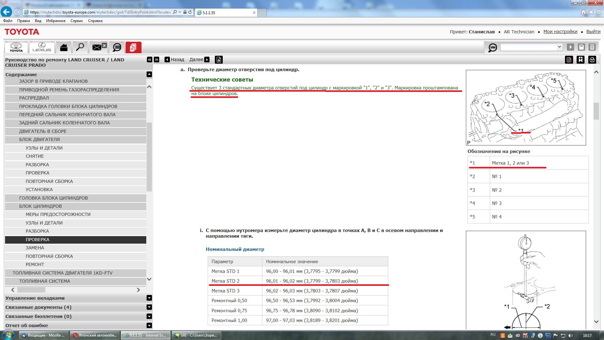Click the sidebar vertical scrollbar down arrow
This screenshot has width=604, height=340.
pos(149,279)
